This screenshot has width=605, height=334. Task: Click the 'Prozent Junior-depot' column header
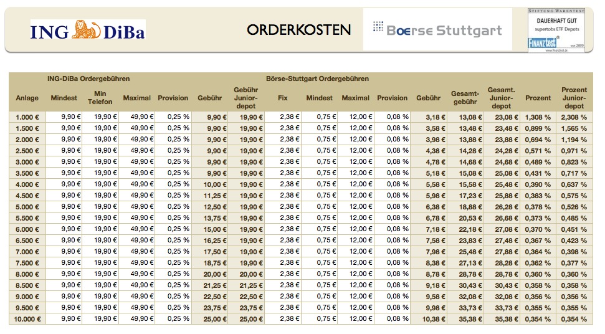[x=574, y=98]
